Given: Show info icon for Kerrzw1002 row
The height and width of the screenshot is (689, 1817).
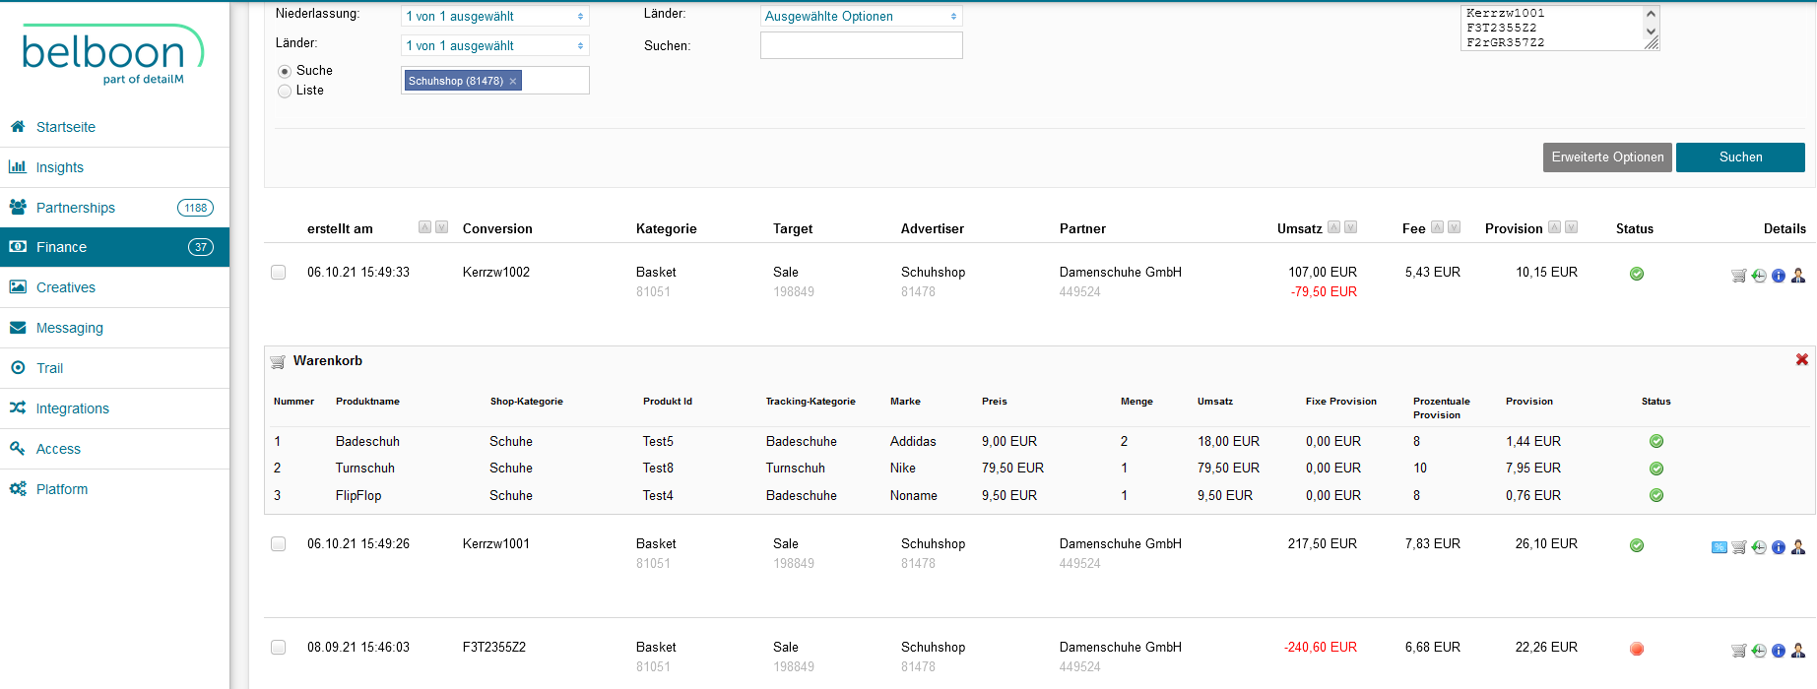Looking at the screenshot, I should (x=1779, y=276).
